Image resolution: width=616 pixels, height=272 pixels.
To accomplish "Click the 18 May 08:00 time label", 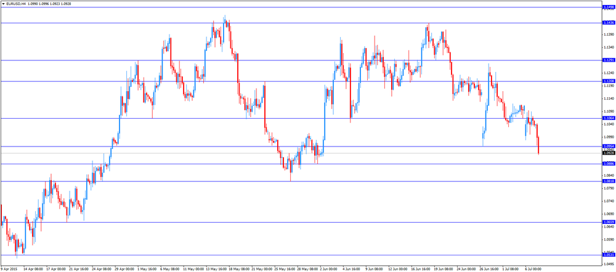I will [238, 270].
